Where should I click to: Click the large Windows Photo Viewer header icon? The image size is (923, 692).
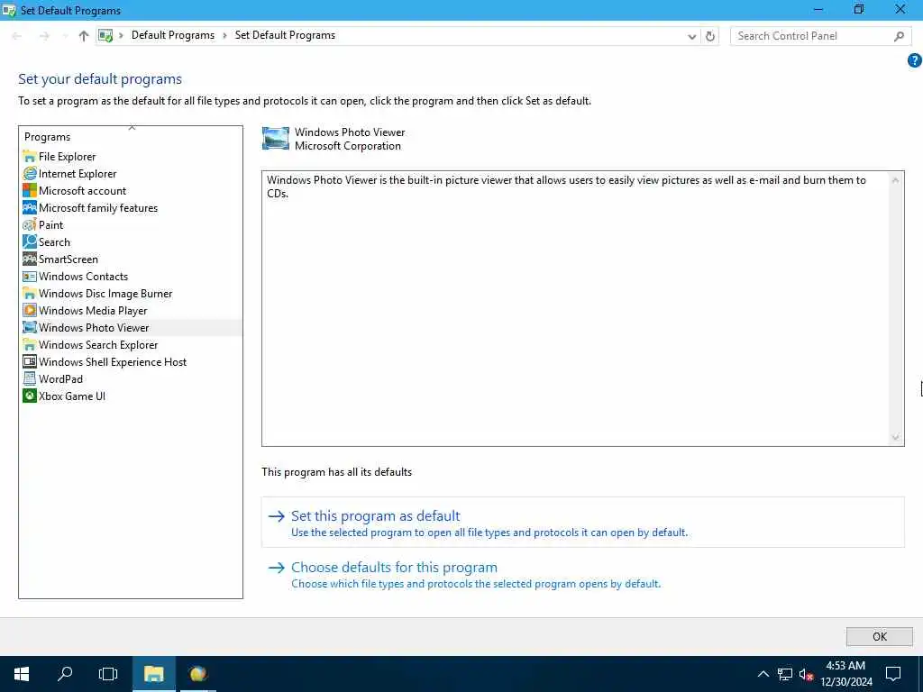tap(276, 139)
